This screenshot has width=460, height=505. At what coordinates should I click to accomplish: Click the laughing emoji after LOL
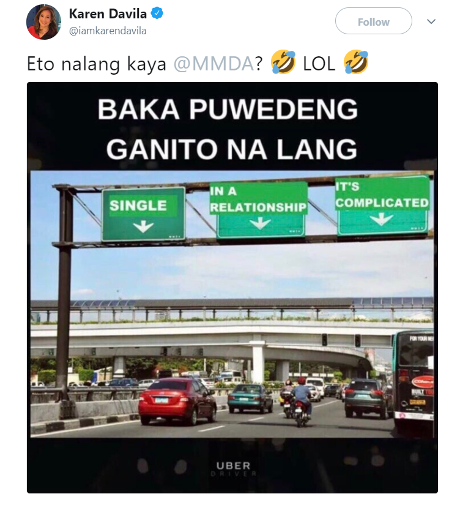click(355, 62)
